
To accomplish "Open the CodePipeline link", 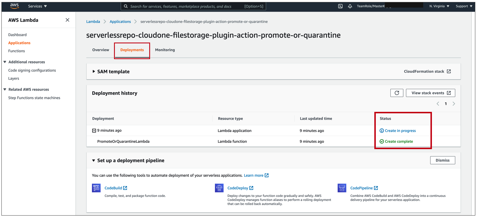I will 364,188.
